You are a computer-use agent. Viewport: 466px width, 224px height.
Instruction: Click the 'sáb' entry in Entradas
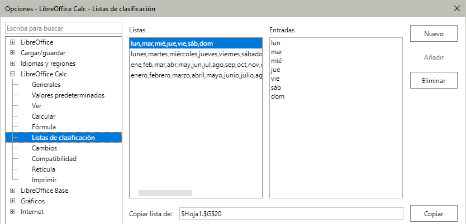point(276,87)
